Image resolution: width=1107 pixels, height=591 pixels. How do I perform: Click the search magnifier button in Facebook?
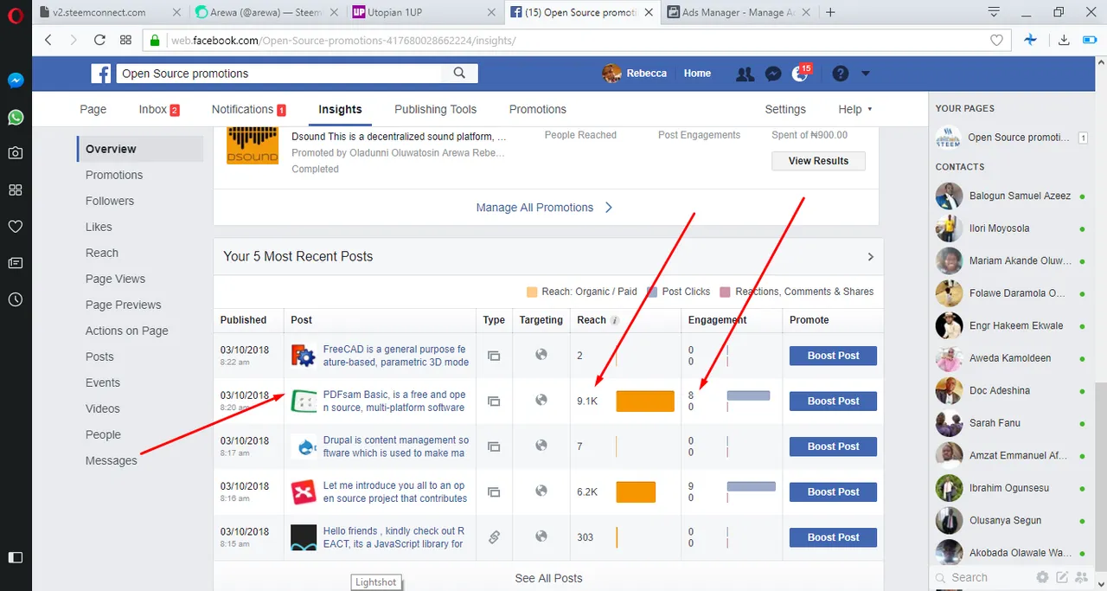coord(460,74)
